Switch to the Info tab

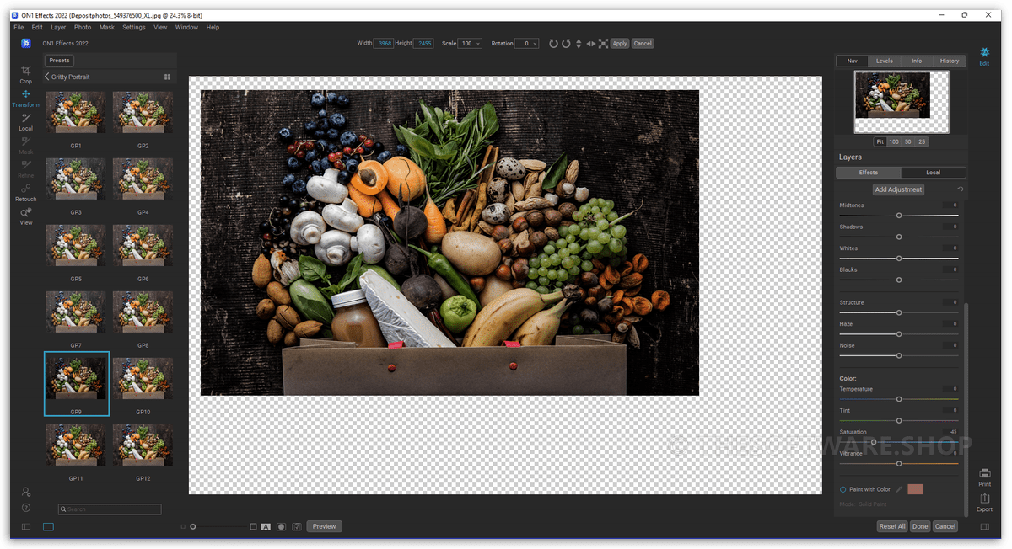pos(917,61)
